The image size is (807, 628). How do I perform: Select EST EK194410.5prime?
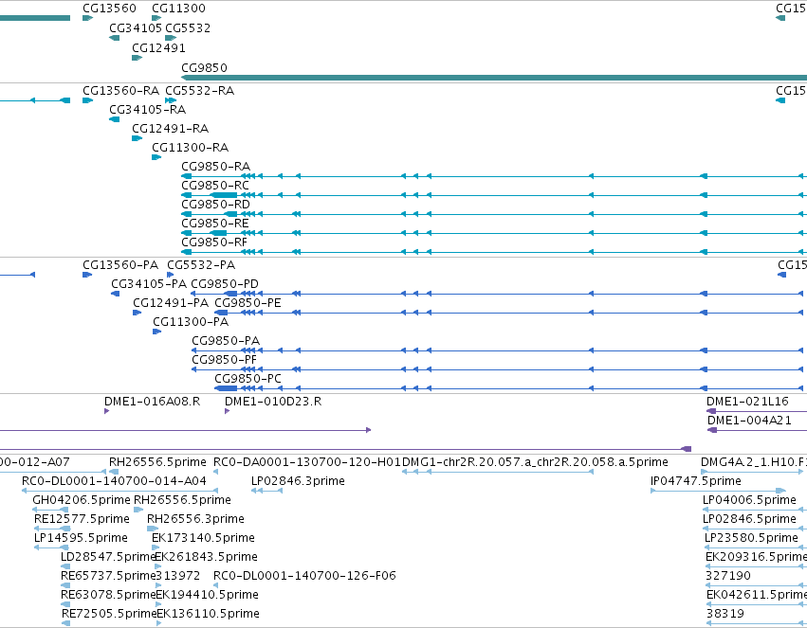click(207, 596)
